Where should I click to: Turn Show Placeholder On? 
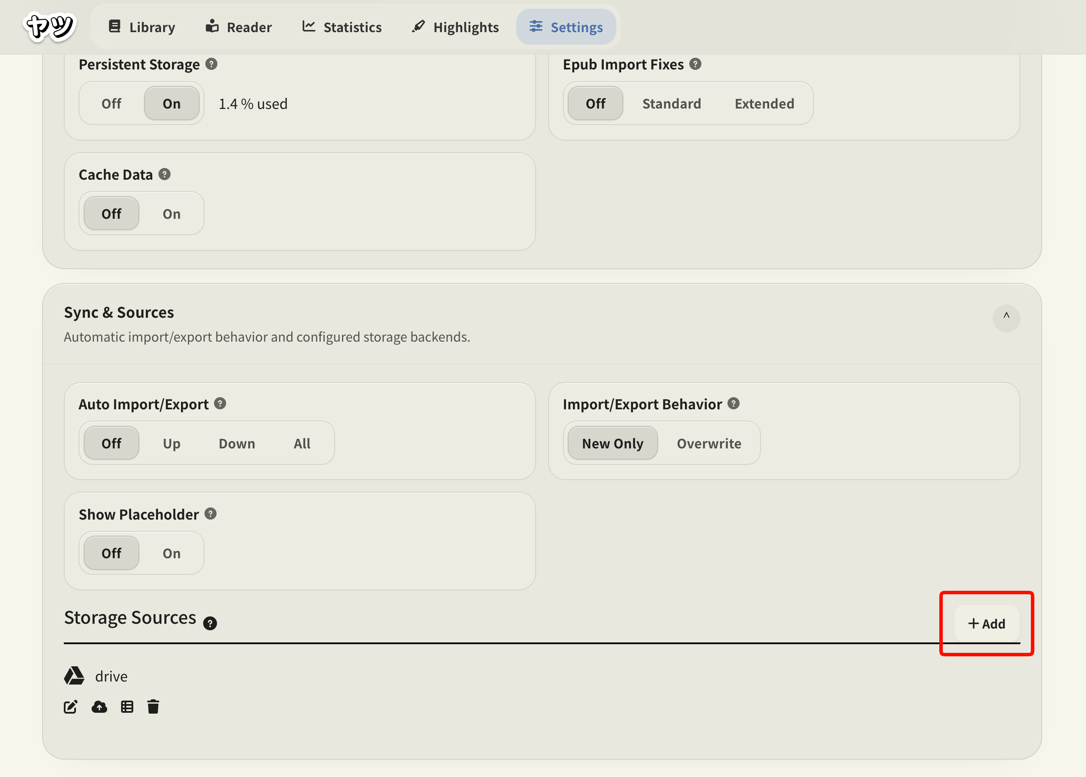pyautogui.click(x=171, y=553)
